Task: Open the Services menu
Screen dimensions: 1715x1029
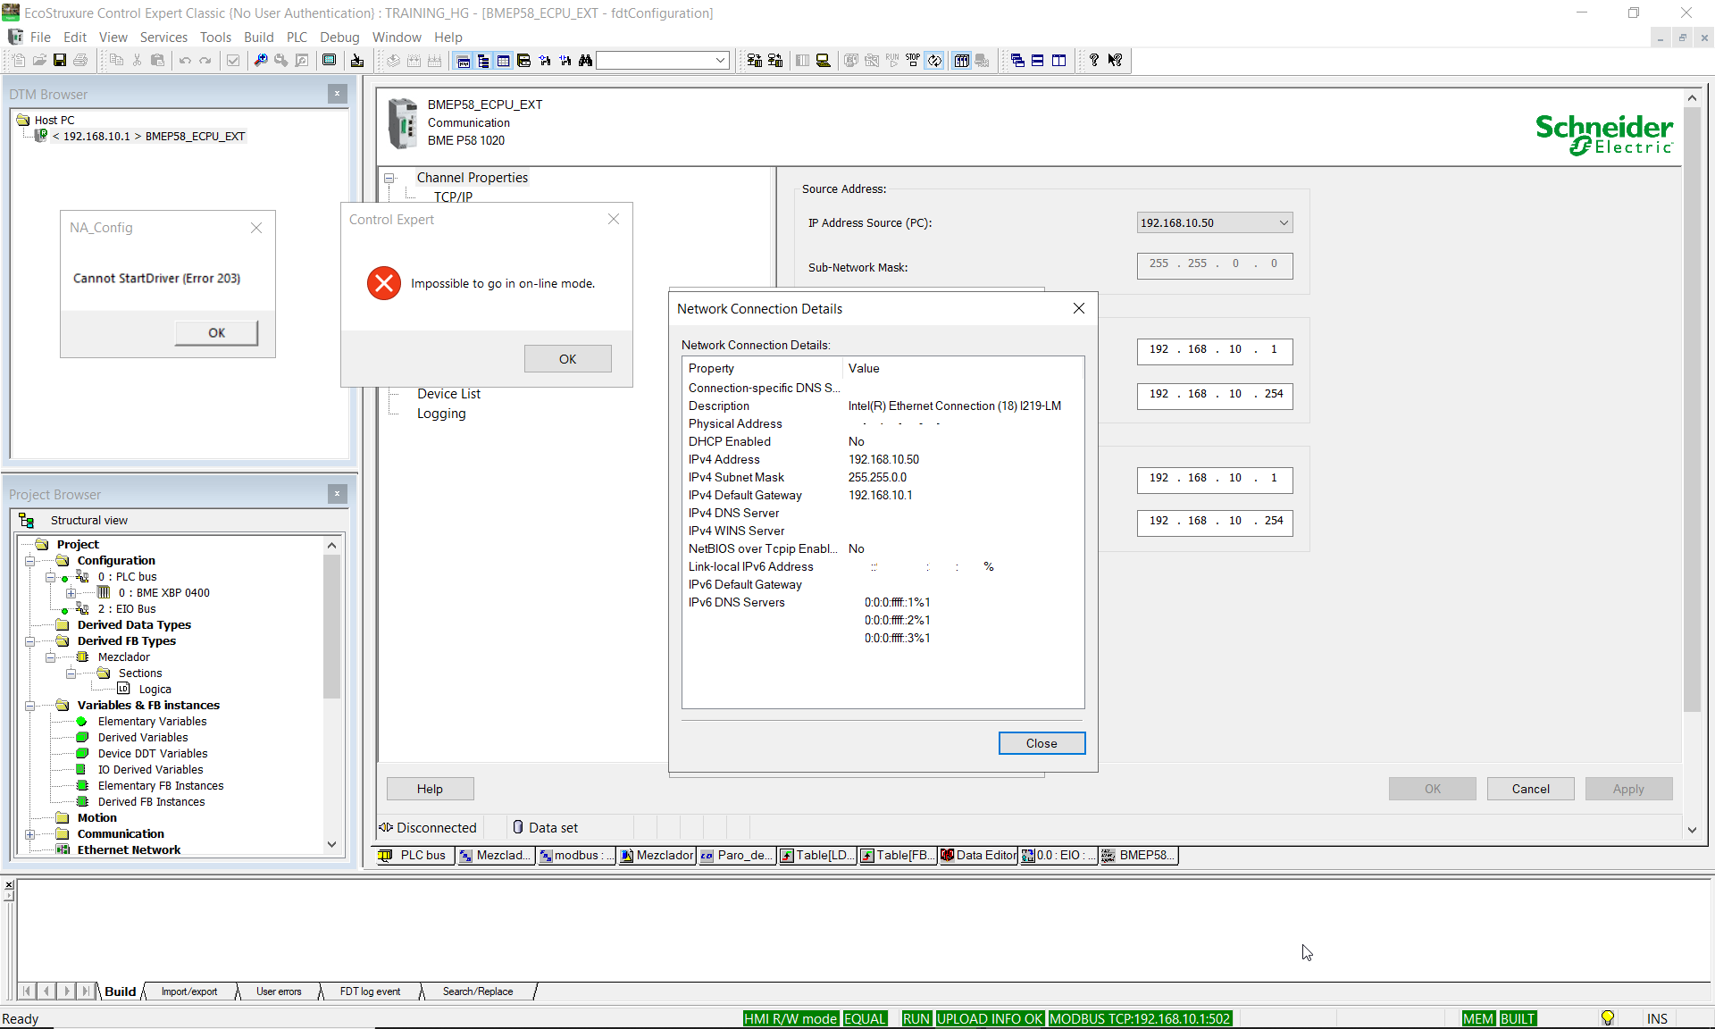Action: tap(163, 37)
